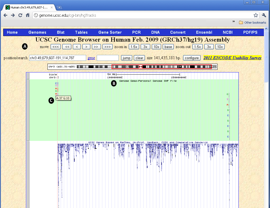Open the Gene Sorter menu item
The height and width of the screenshot is (208, 270).
pyautogui.click(x=110, y=32)
